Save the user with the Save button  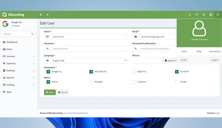(x=50, y=92)
